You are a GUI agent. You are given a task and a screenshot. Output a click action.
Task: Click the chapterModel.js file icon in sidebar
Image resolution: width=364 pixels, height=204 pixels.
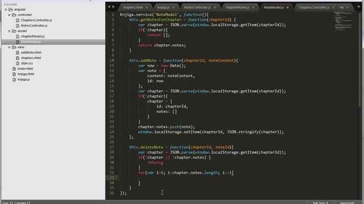[x=18, y=36]
